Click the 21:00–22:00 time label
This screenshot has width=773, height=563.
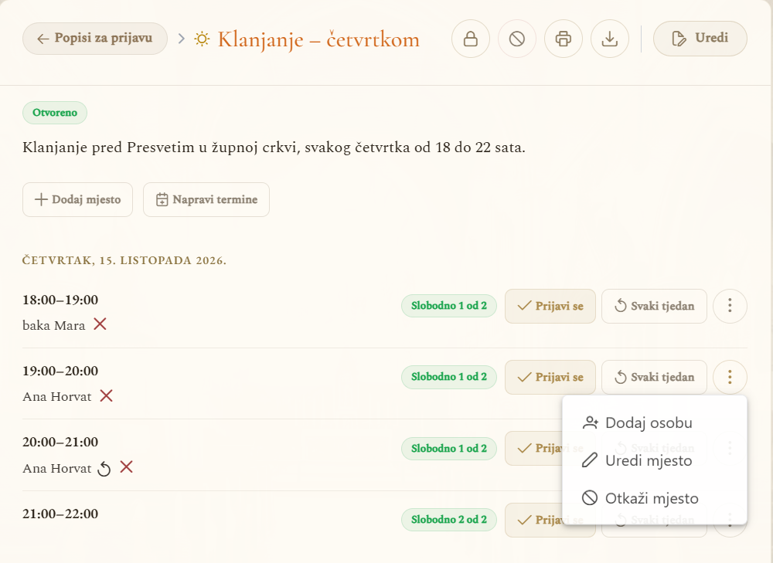(x=60, y=514)
